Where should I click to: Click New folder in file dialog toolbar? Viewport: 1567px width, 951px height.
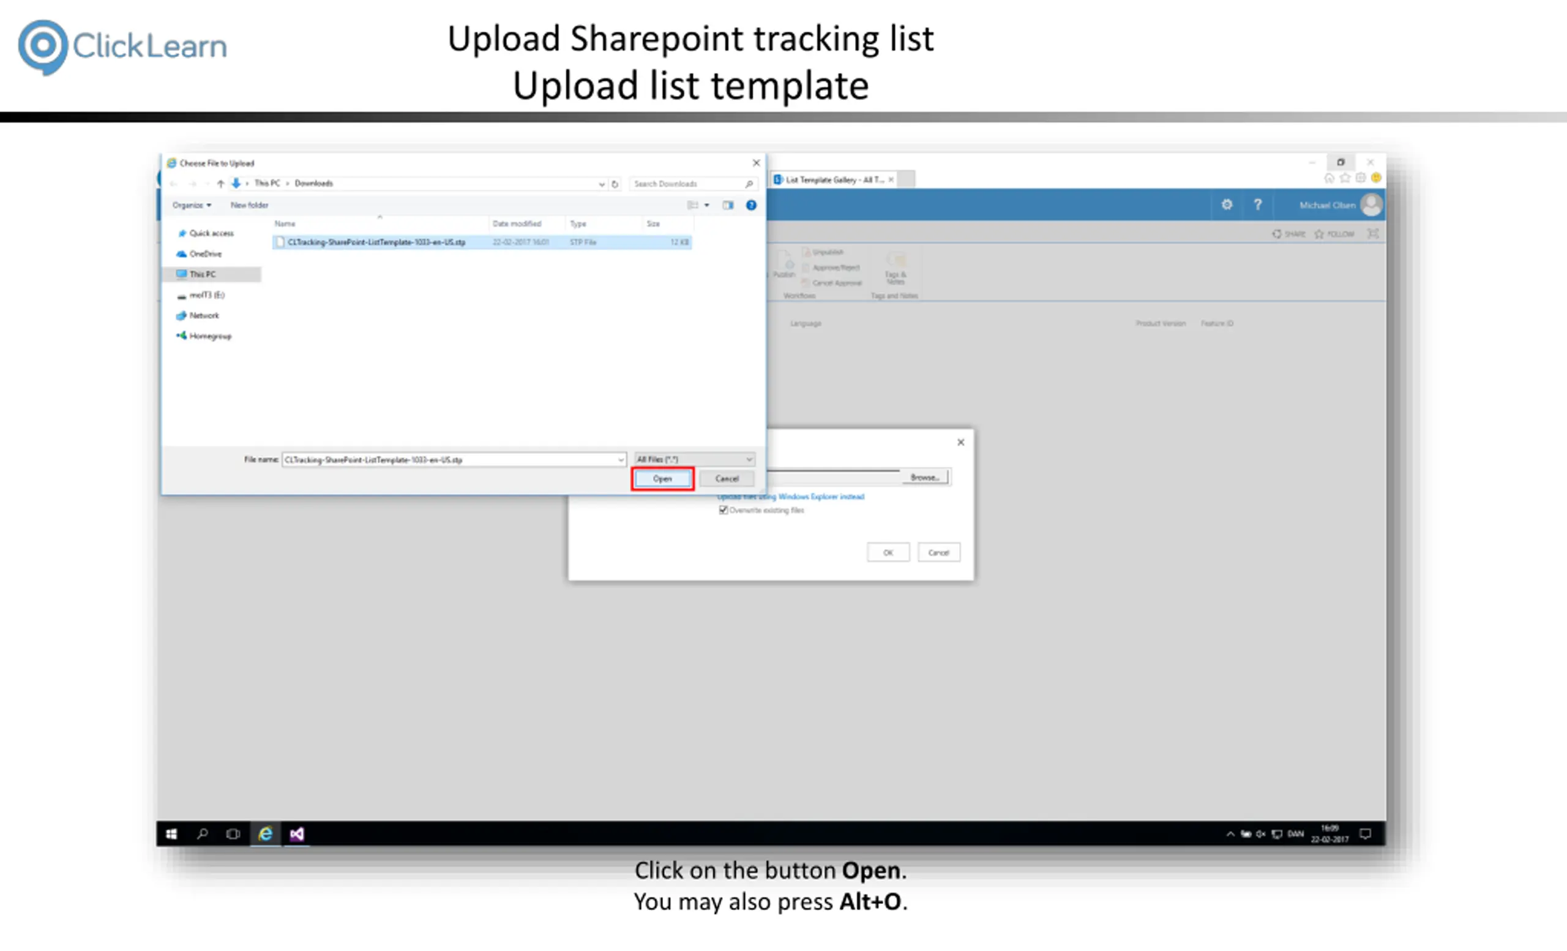pos(249,205)
